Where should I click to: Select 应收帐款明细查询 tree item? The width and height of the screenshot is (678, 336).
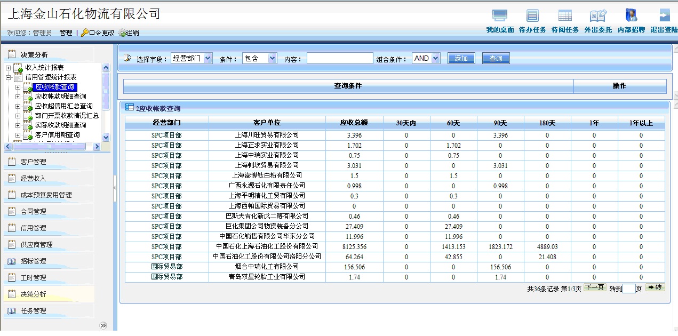60,97
